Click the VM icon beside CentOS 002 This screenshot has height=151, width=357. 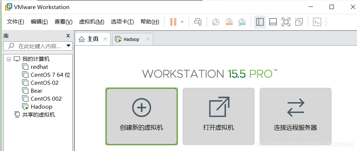click(x=25, y=99)
